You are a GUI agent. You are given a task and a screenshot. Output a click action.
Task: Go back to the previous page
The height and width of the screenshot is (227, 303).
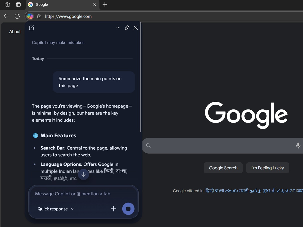tap(6, 16)
